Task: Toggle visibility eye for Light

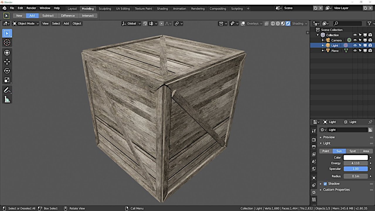Action: point(355,45)
